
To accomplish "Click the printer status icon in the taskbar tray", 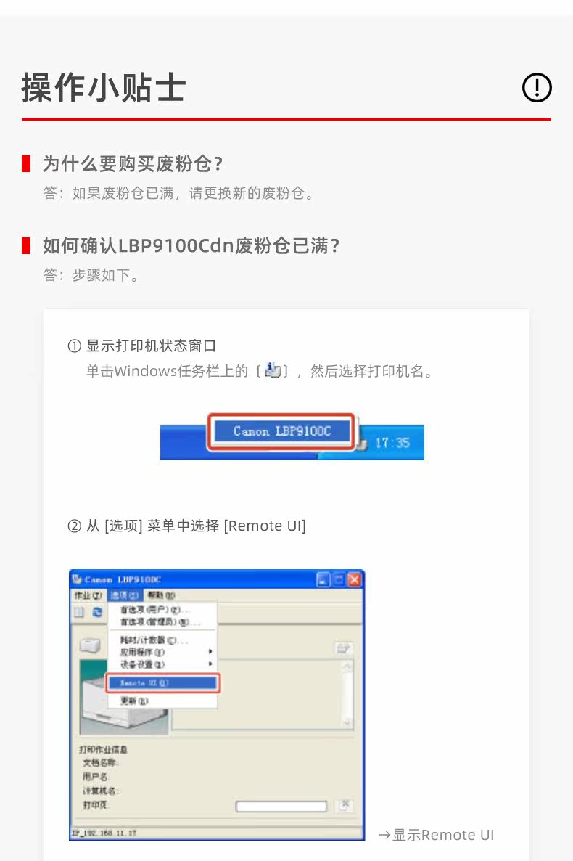I will click(x=362, y=444).
